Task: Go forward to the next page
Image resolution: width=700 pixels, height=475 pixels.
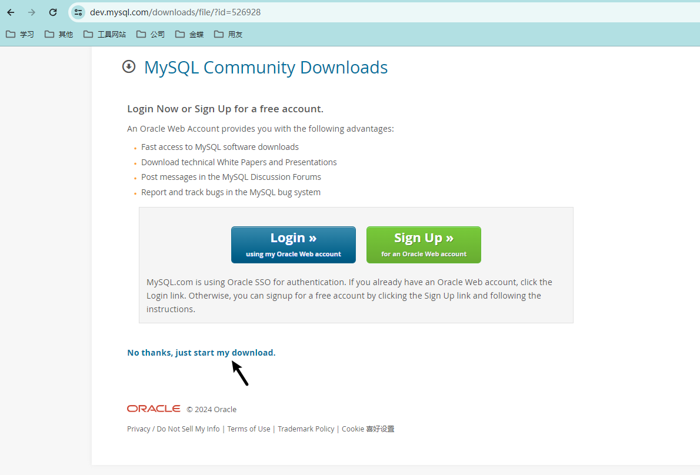Action: (x=32, y=12)
